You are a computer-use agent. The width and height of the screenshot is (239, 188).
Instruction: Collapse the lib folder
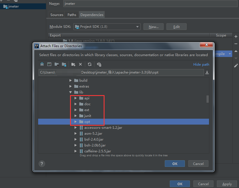(x=70, y=92)
